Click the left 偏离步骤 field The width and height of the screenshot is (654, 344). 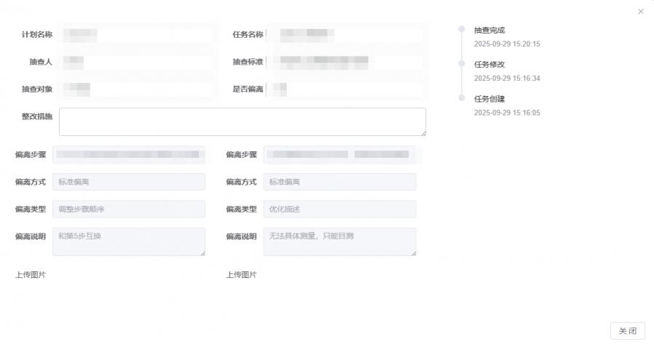click(x=129, y=154)
